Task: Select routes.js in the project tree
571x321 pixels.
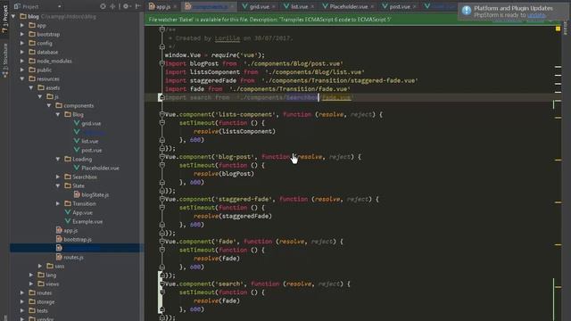Action: tap(73, 258)
